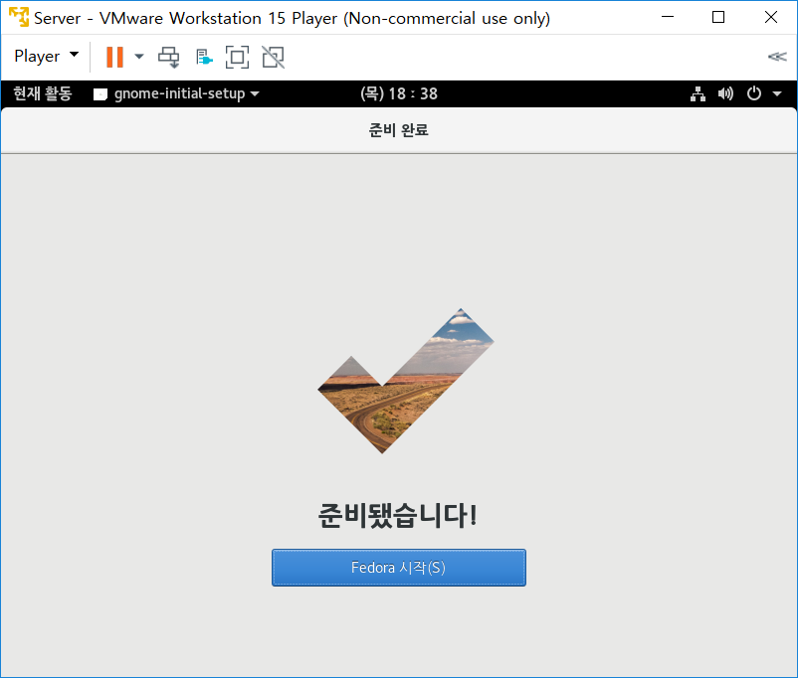Click the 준비됐습니다! heading
Image resolution: width=798 pixels, height=678 pixels.
coord(397,515)
